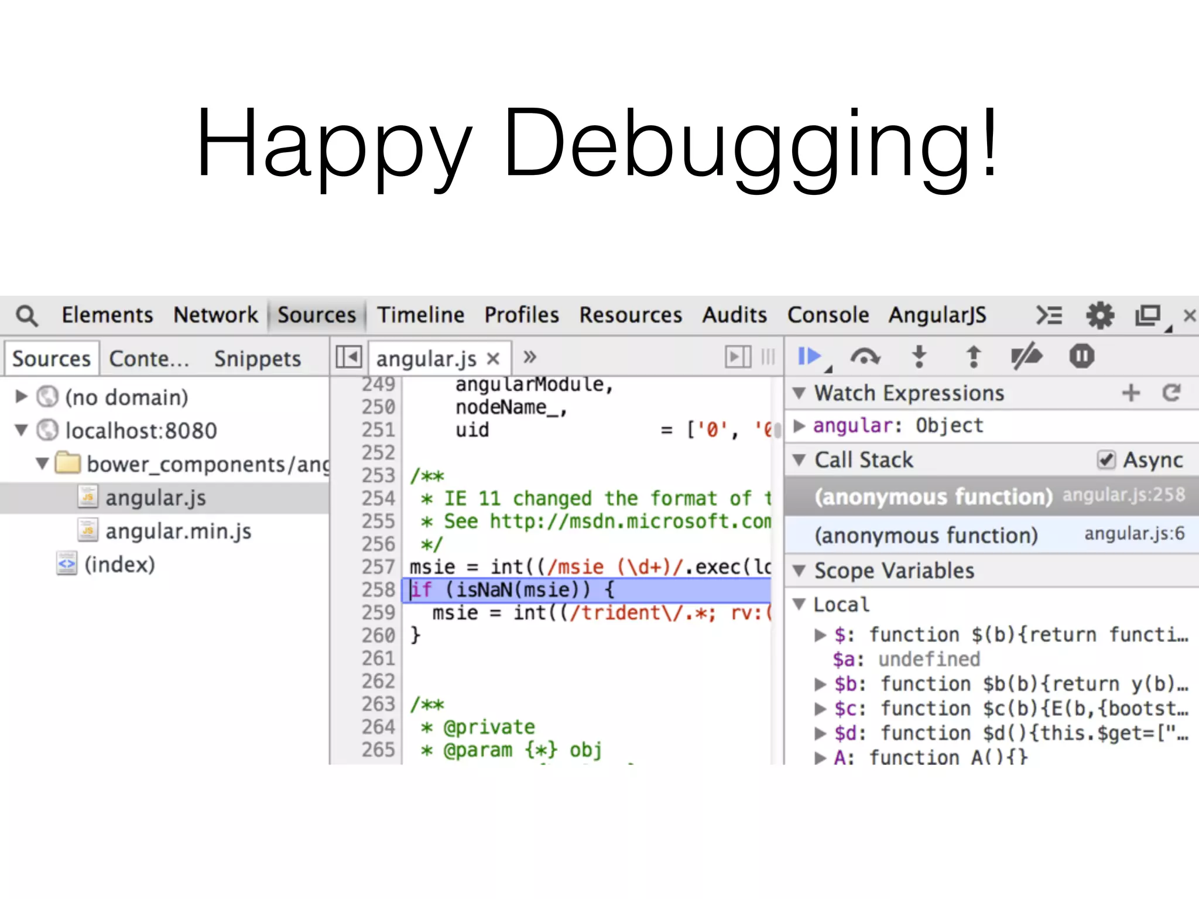Screen dimensions: 1199x899
Task: Select the call frame at angular.js:6
Action: [991, 534]
